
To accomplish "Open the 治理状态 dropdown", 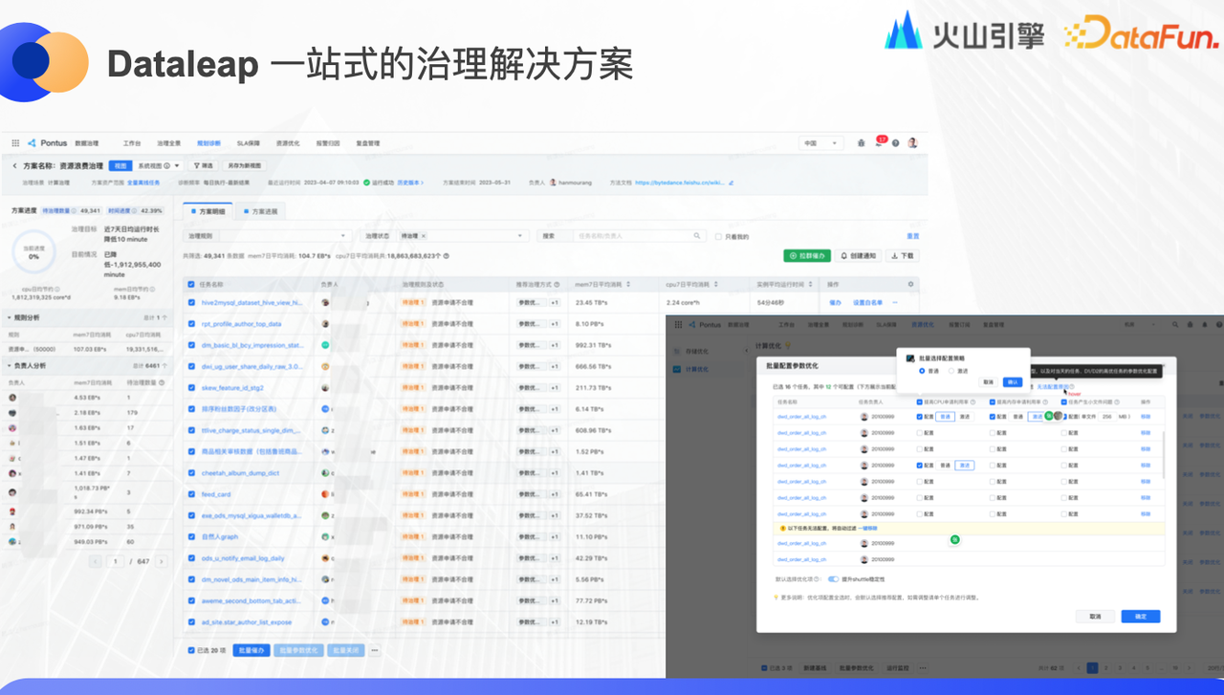I will (x=445, y=235).
